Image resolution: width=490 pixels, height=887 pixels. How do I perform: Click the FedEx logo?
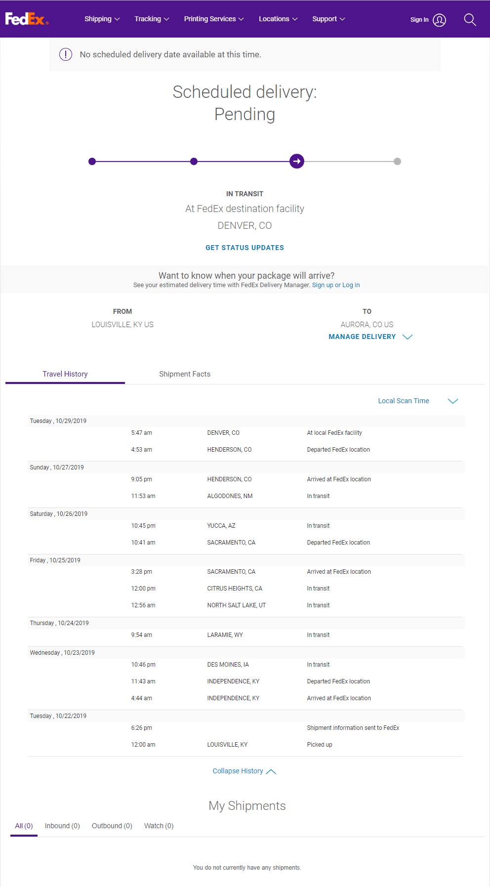[x=27, y=19]
